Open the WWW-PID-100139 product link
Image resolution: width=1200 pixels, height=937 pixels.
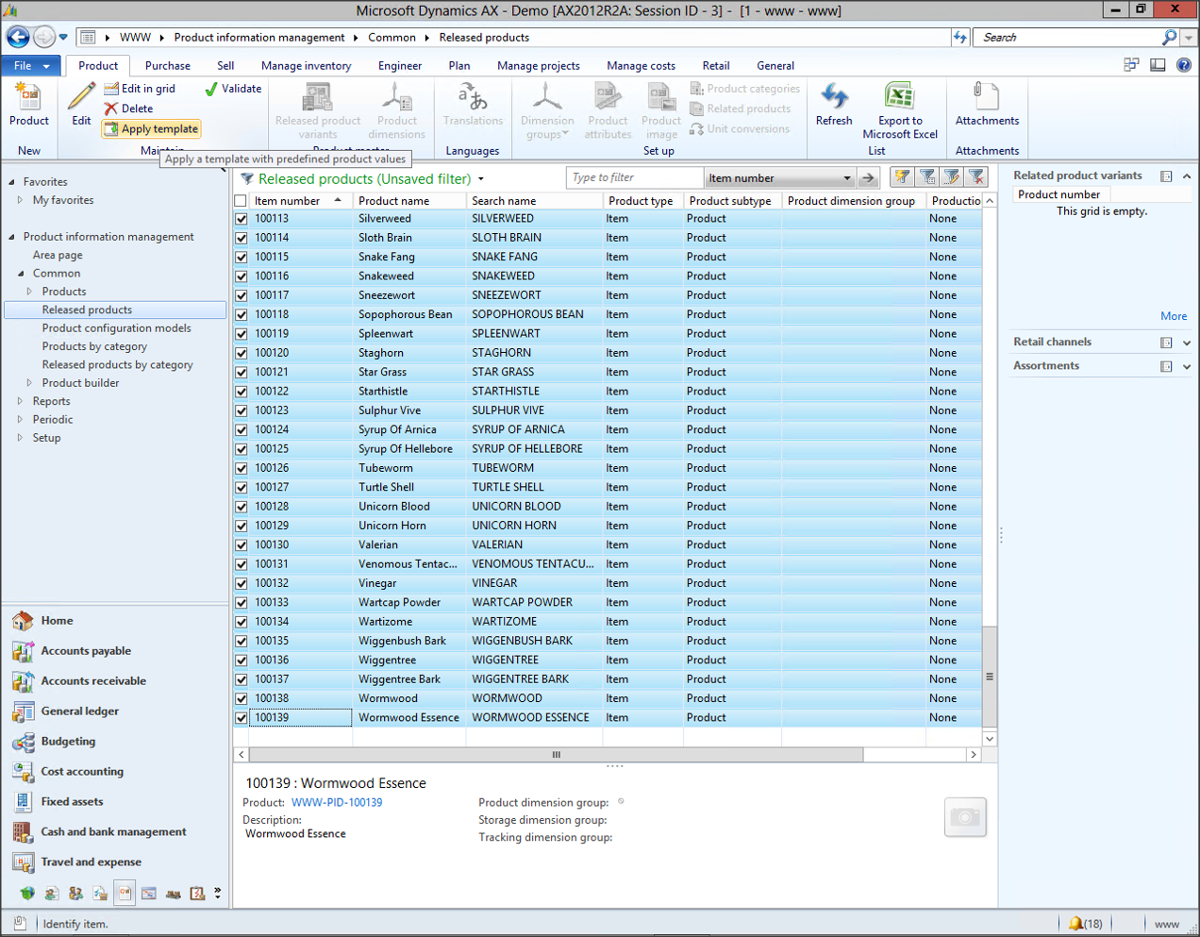point(337,803)
